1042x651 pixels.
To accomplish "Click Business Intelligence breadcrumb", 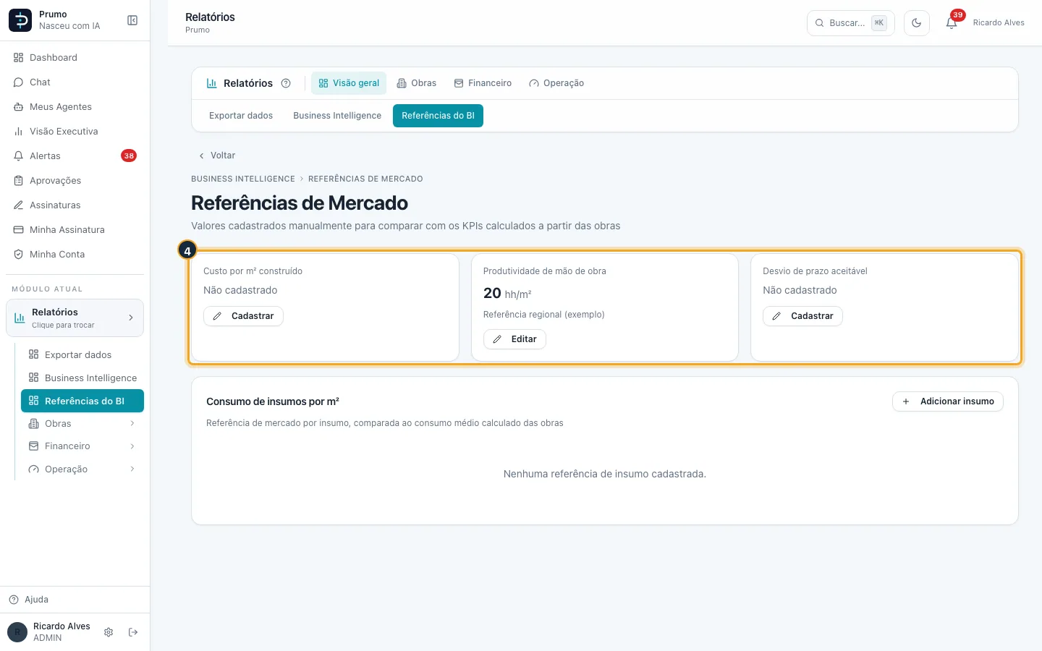I will tap(243, 179).
